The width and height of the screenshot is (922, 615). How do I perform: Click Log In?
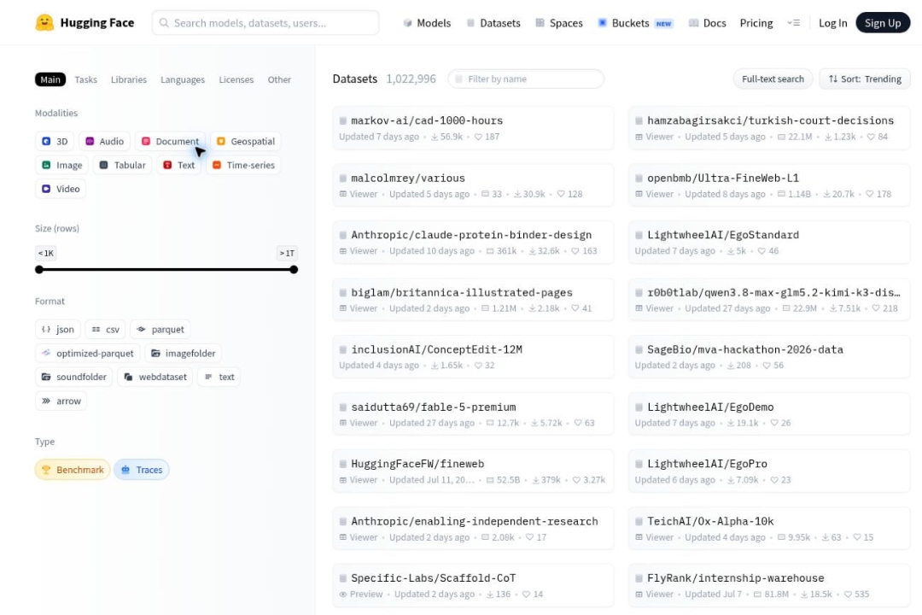[832, 23]
